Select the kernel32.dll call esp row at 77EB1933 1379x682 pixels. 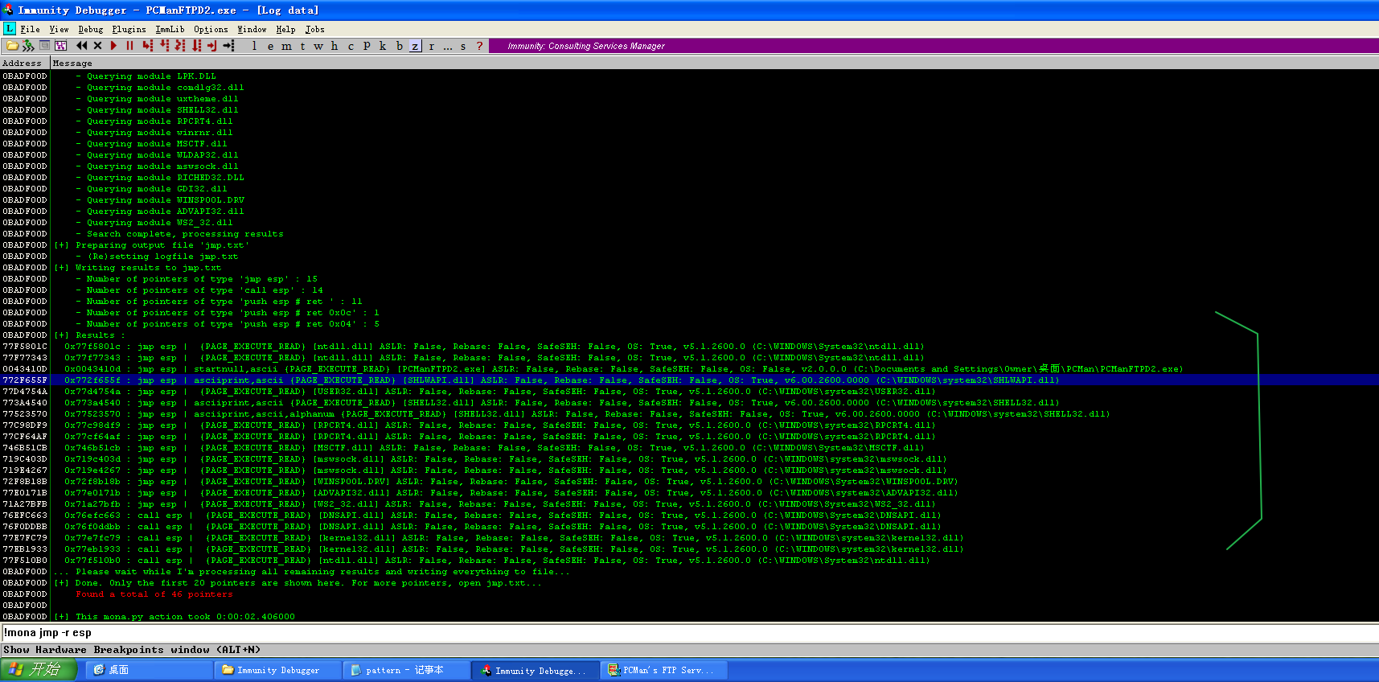coord(689,549)
